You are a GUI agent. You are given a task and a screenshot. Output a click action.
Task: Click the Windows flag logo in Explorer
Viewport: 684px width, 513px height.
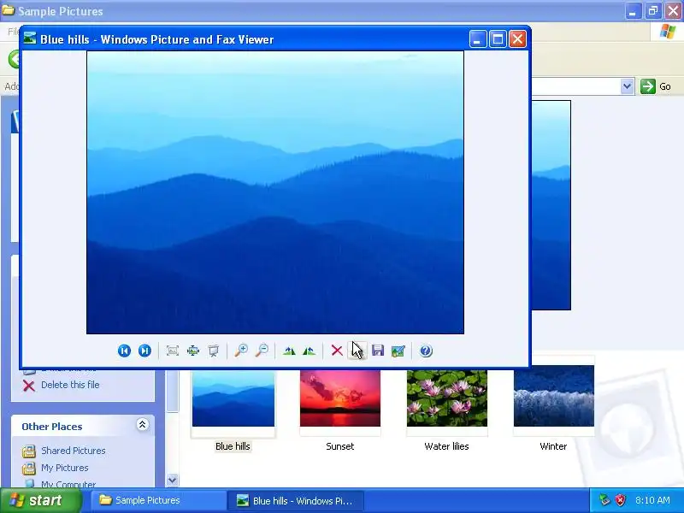[x=668, y=32]
